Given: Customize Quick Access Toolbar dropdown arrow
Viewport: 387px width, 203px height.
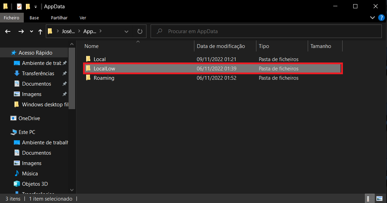Looking at the screenshot, I should coord(35,7).
